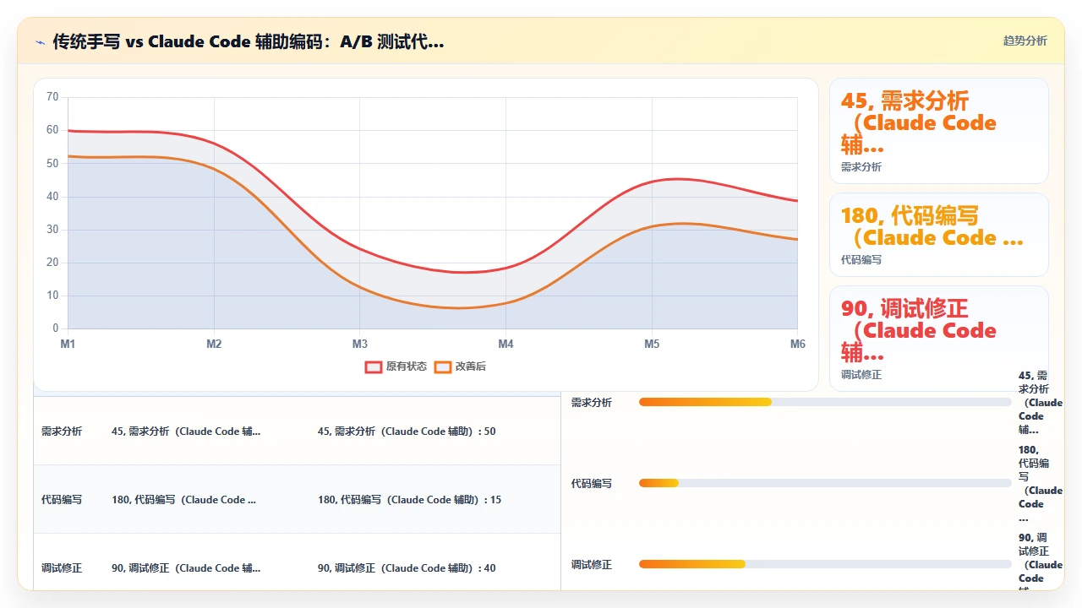Click the M5 label on the chart x-axis
Viewport: 1082px width, 608px height.
pos(652,345)
